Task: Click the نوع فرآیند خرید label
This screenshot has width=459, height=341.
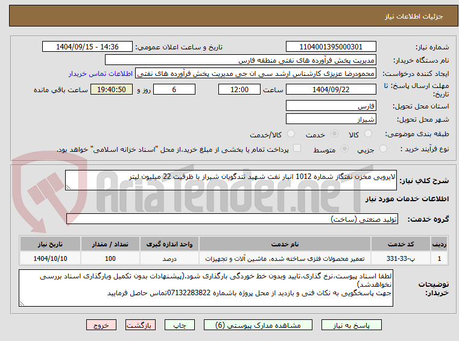Action: 425,149
